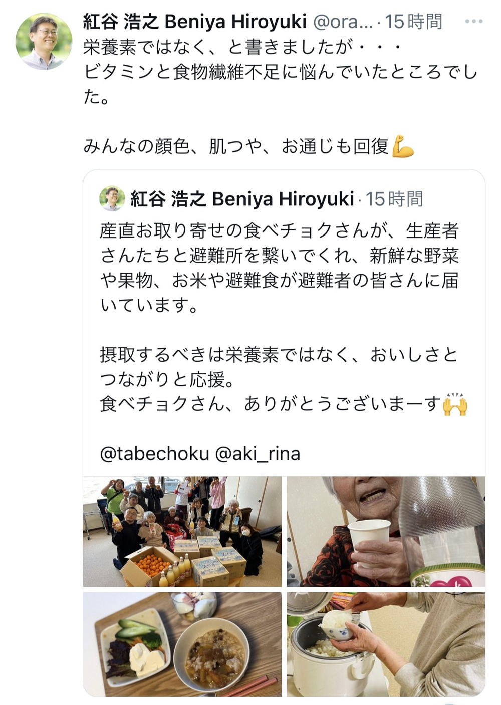
Task: View group photo with orange boxes
Action: click(x=182, y=531)
